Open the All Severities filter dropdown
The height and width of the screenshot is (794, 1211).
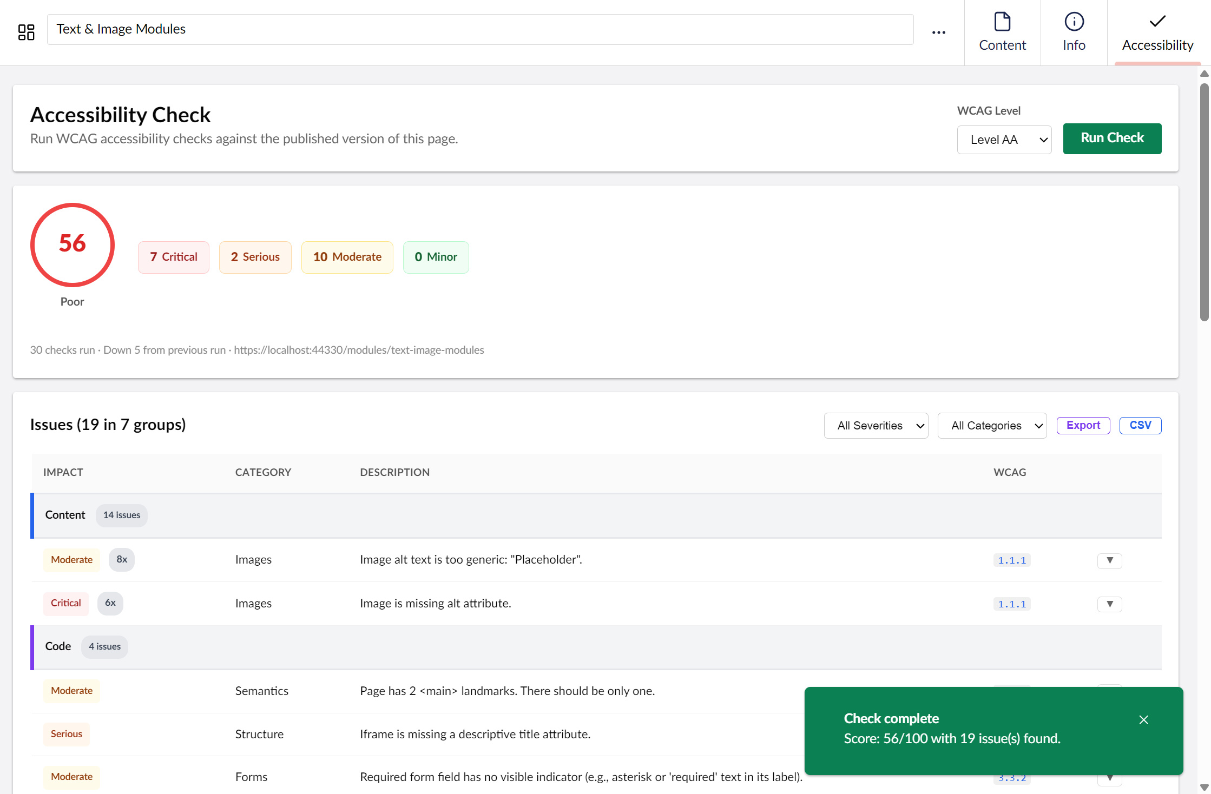click(876, 426)
